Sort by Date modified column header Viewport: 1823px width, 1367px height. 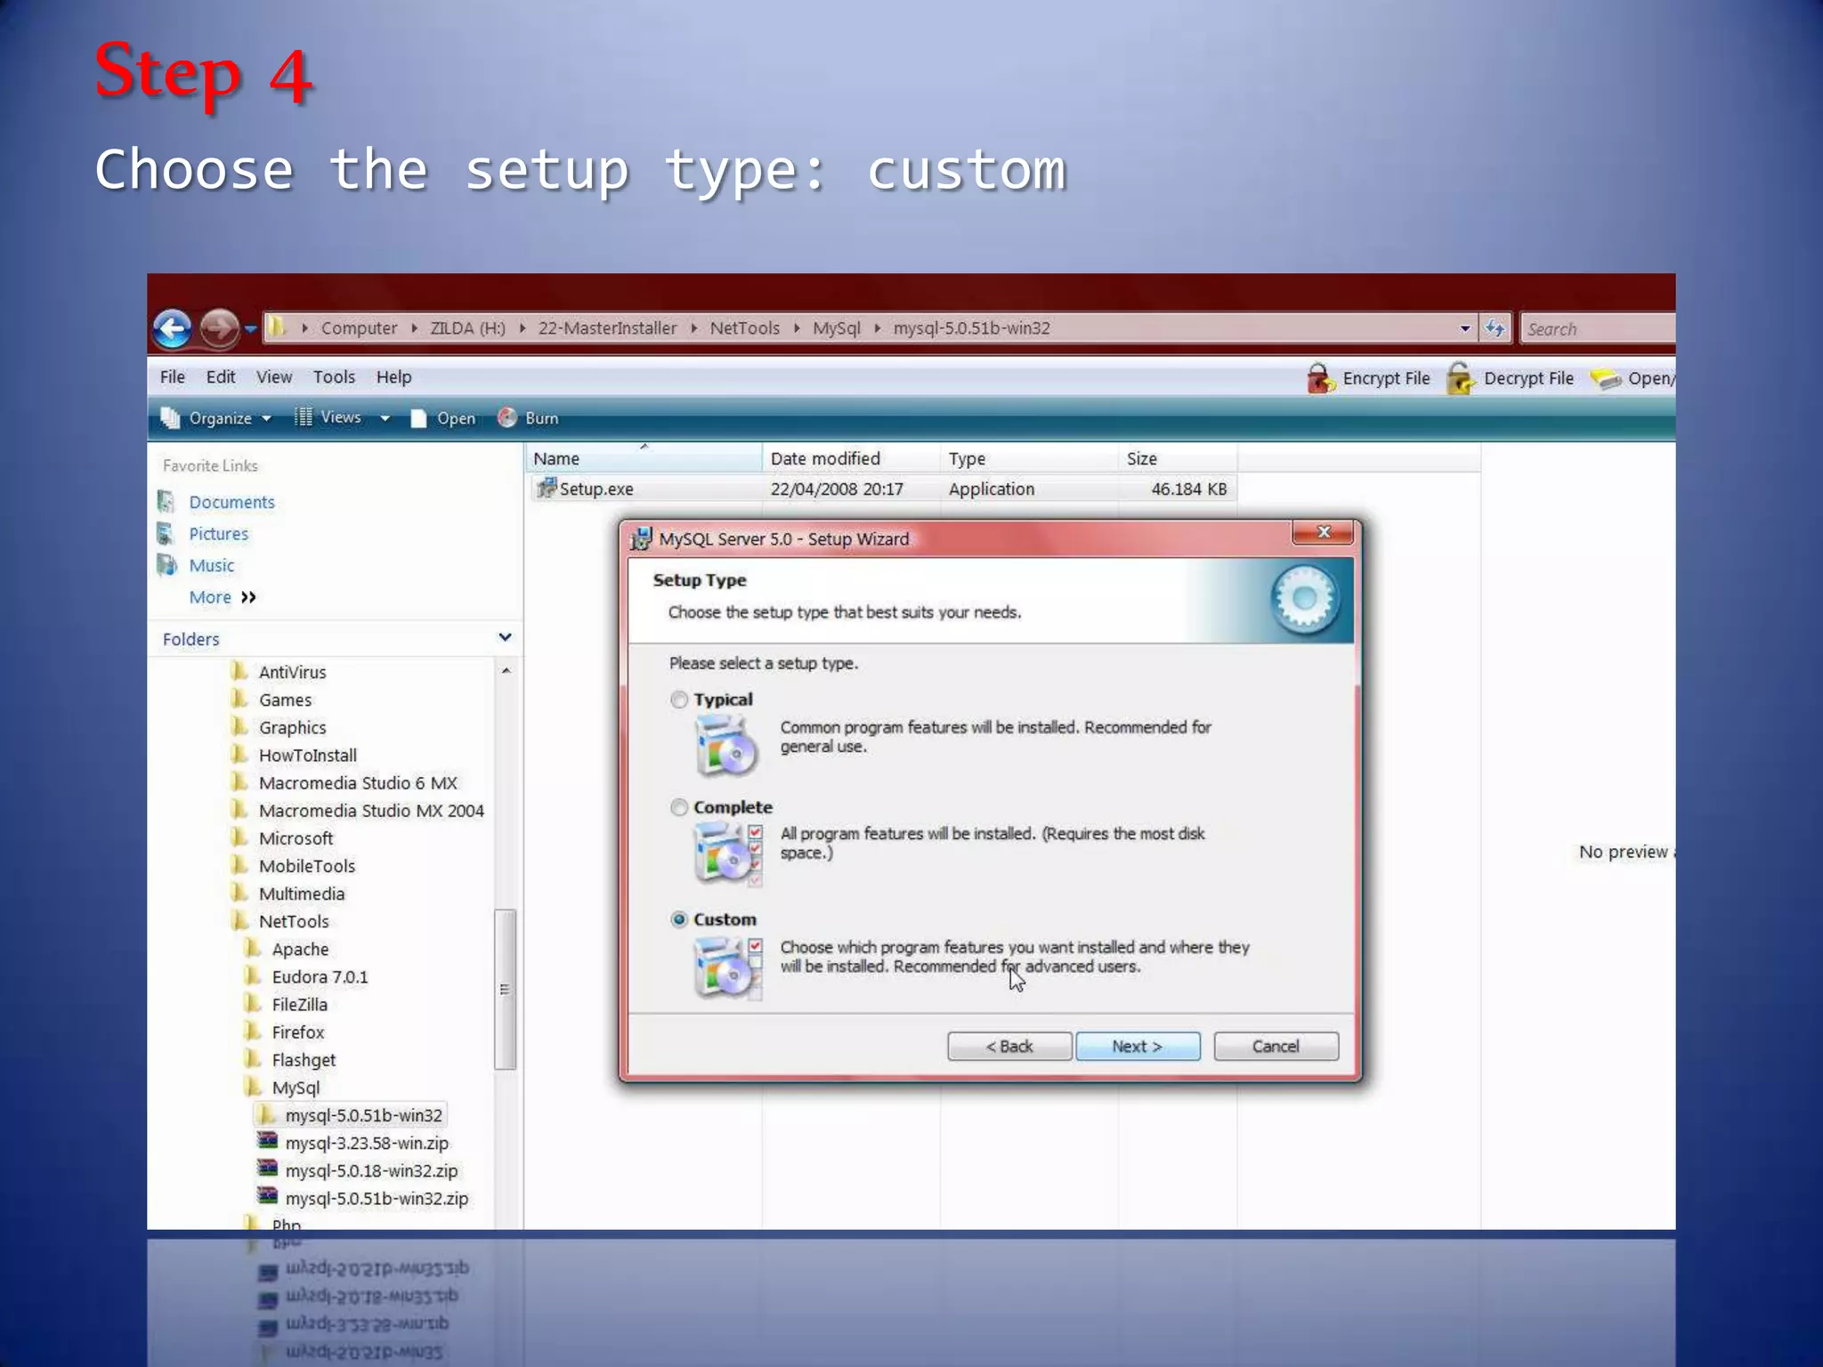point(851,458)
